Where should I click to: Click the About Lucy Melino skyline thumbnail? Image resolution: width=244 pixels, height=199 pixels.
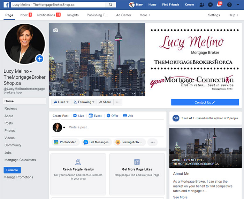(x=206, y=148)
